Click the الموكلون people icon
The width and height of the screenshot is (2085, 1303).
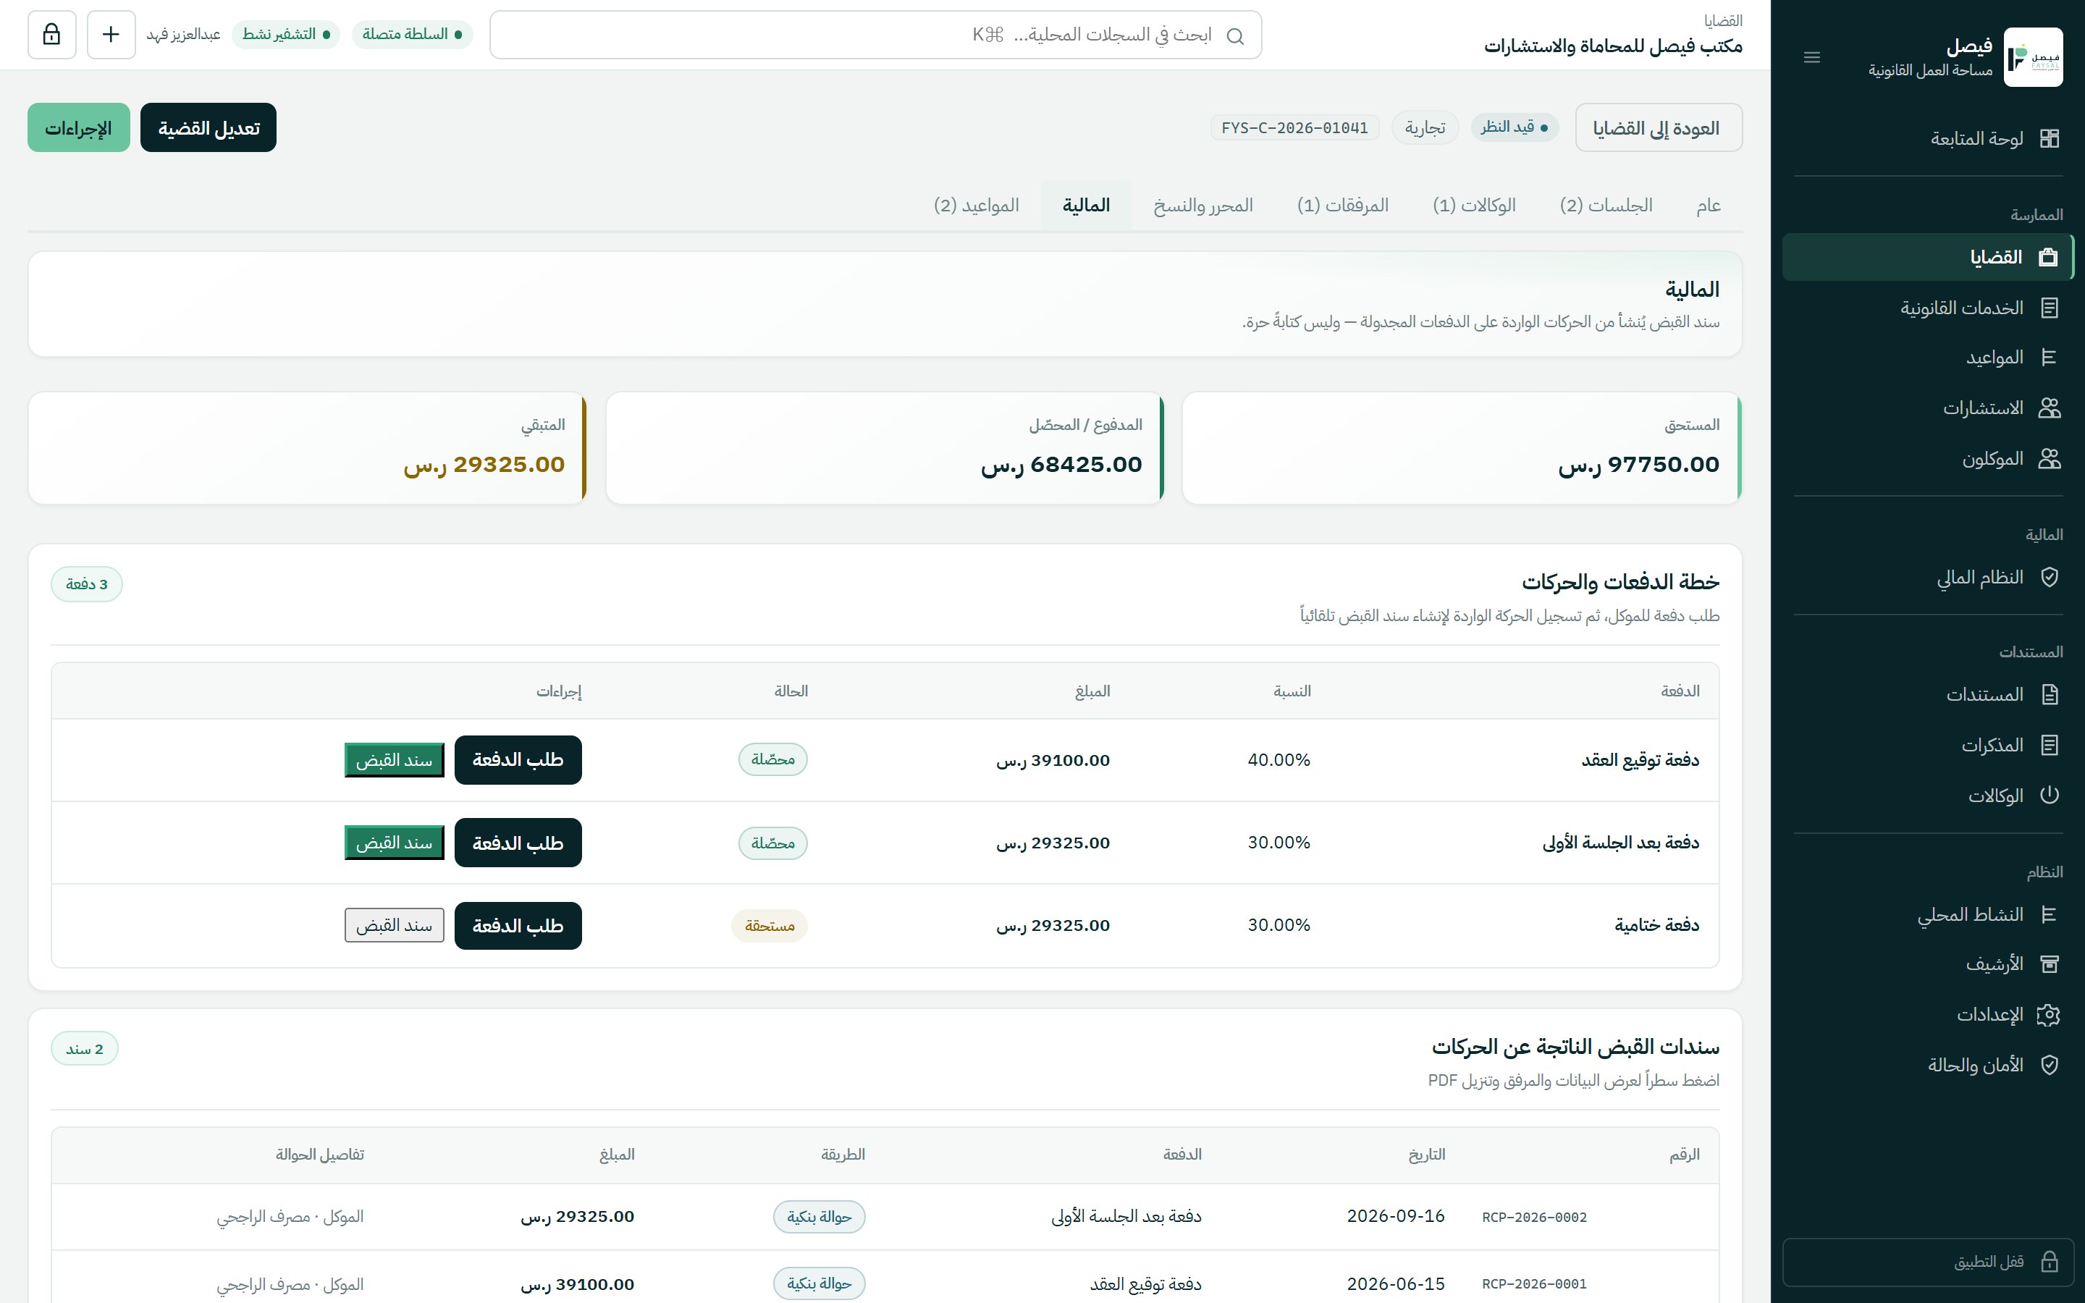2050,458
